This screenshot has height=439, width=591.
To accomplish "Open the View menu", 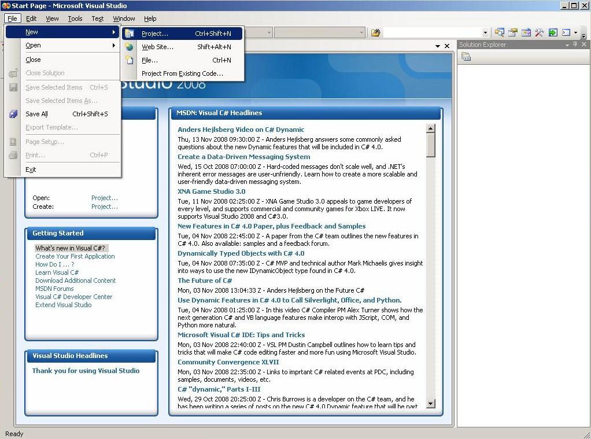I will pyautogui.click(x=53, y=19).
